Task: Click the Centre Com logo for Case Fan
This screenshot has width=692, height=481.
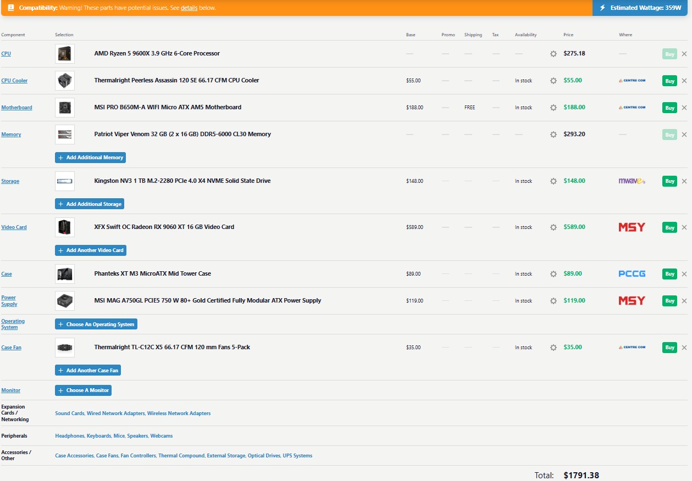Action: (632, 348)
